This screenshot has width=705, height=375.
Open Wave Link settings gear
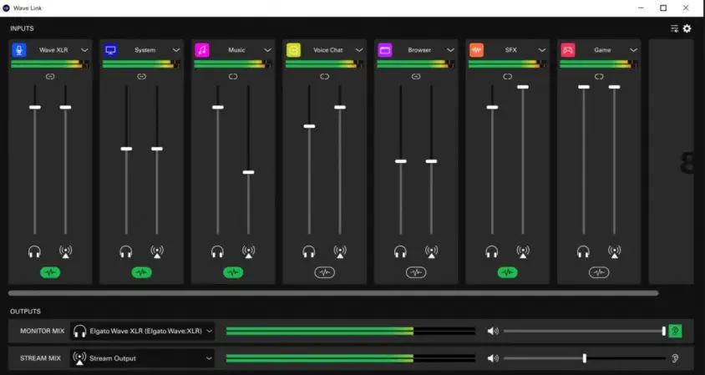point(687,28)
